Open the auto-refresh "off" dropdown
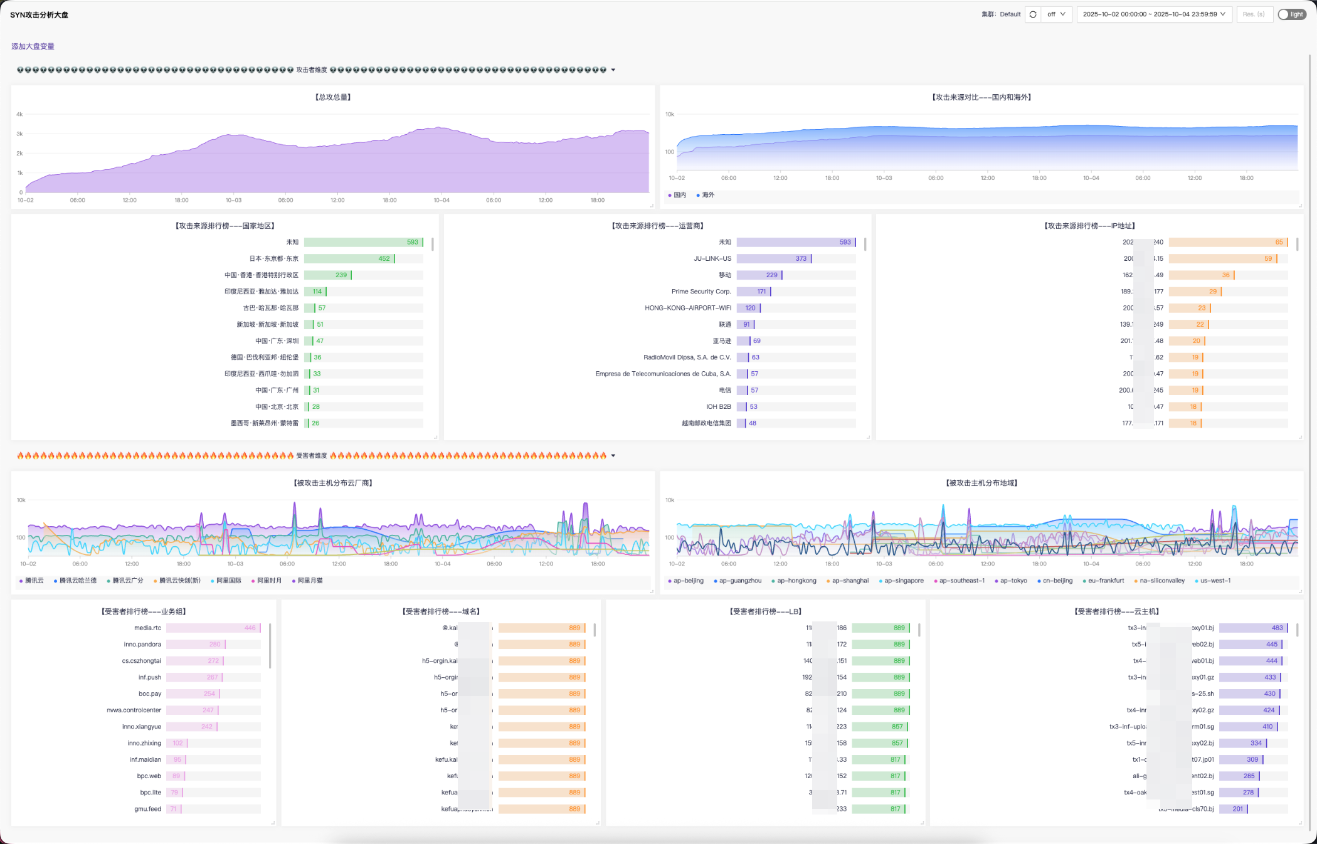 pos(1056,14)
